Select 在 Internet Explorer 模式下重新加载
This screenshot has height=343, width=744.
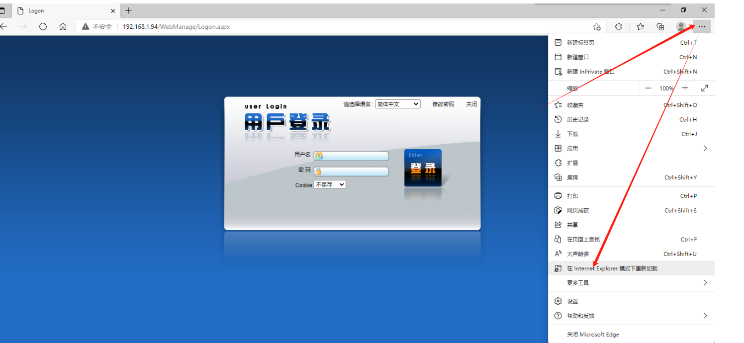pyautogui.click(x=612, y=268)
